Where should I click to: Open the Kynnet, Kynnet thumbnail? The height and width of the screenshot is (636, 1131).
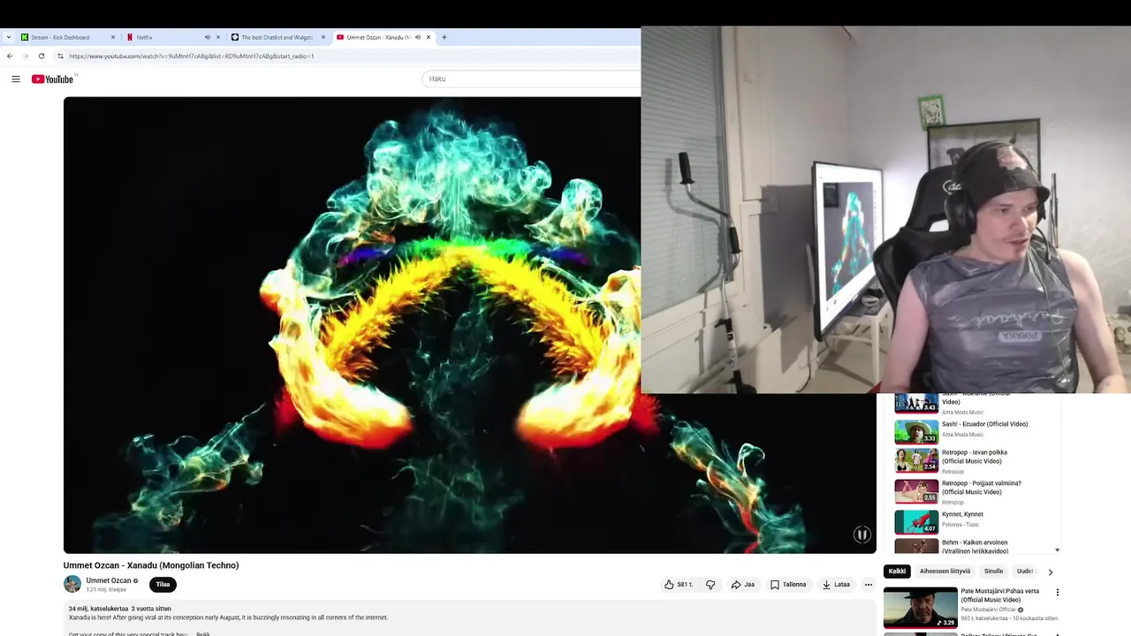pos(916,521)
